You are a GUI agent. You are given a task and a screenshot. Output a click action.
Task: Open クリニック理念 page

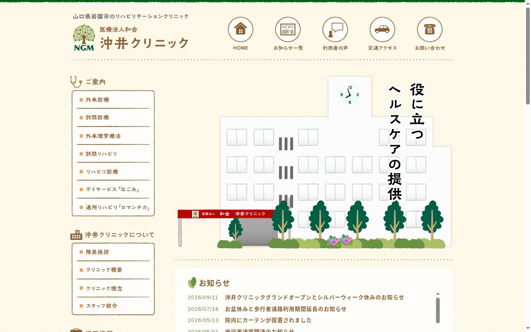coord(113,288)
